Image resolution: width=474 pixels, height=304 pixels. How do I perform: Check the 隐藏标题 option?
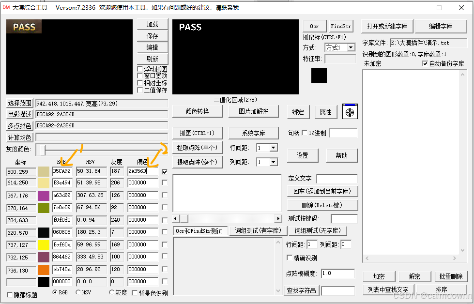coord(10,295)
